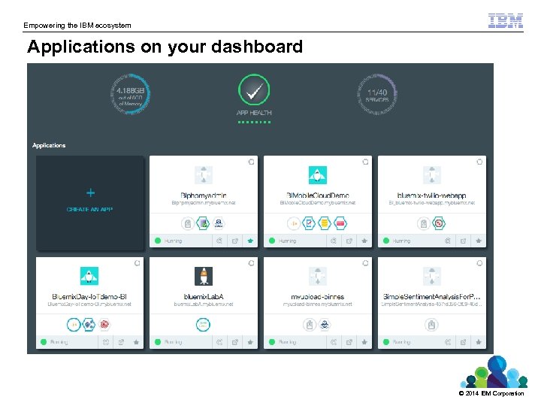Open settings gear on bluemix-twilio-webapp card
The image size is (541, 406).
click(479, 162)
